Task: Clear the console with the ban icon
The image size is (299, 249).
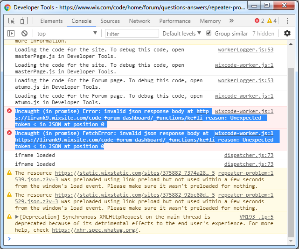Action: click(24, 34)
